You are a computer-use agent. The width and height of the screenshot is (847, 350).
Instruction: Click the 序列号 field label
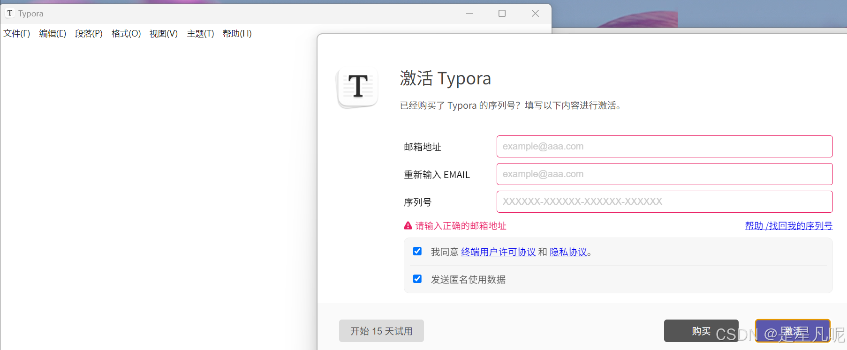point(417,202)
